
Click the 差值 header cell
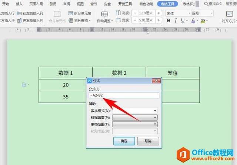pos(173,73)
